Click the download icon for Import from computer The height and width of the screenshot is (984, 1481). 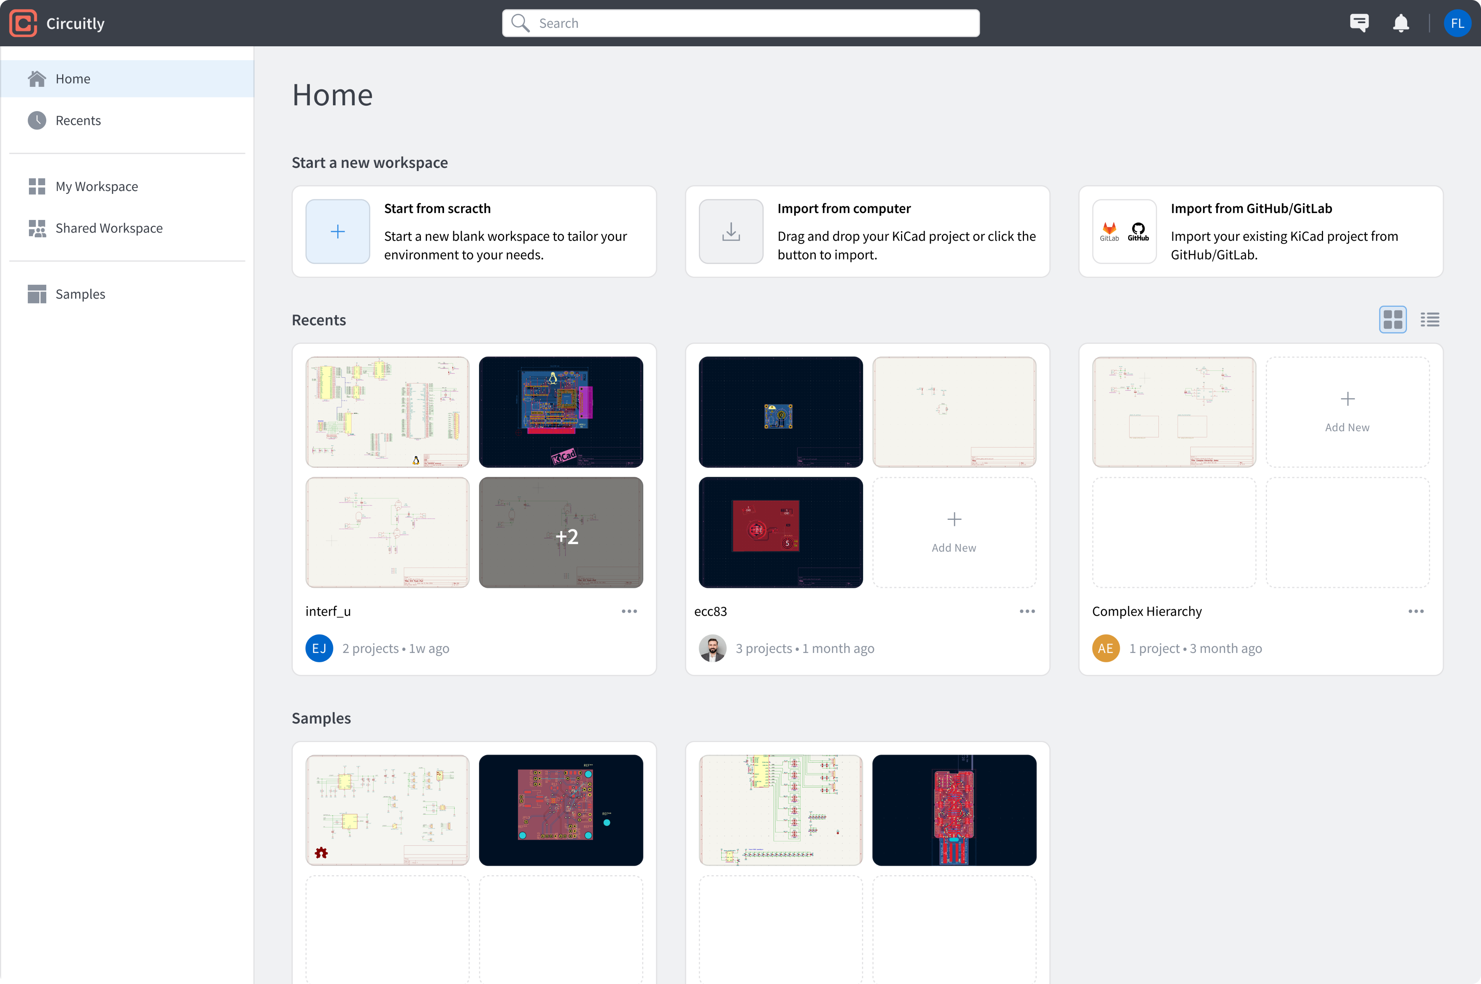coord(731,232)
